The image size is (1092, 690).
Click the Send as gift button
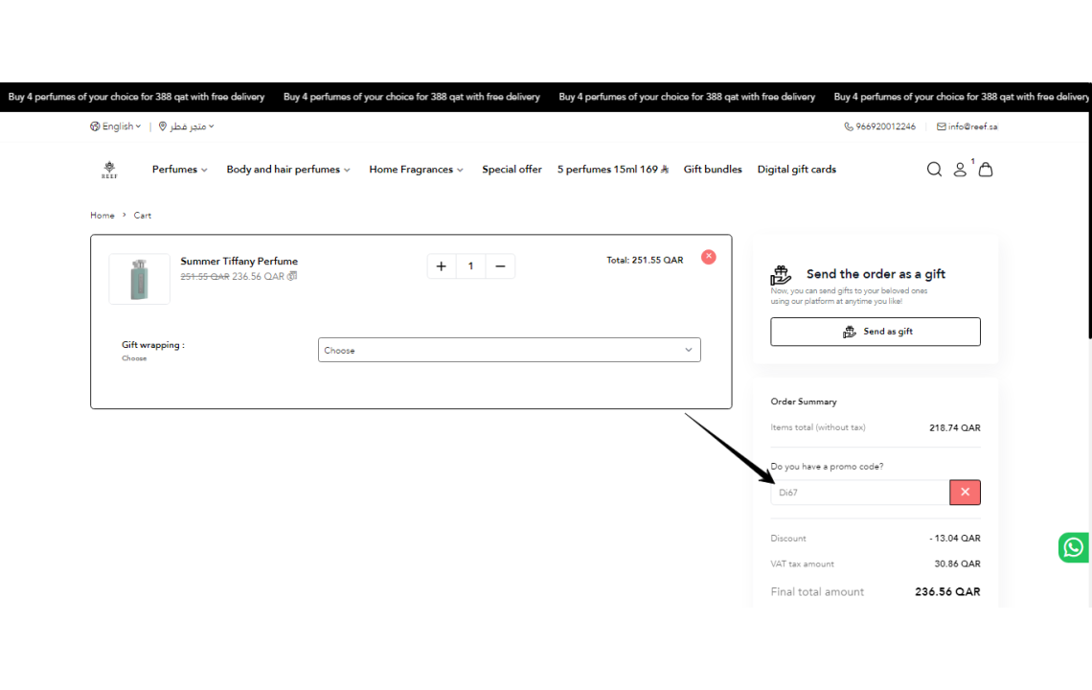(876, 332)
